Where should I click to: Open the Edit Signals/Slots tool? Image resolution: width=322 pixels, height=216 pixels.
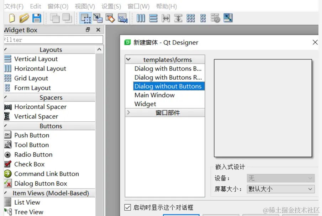pos(98,18)
